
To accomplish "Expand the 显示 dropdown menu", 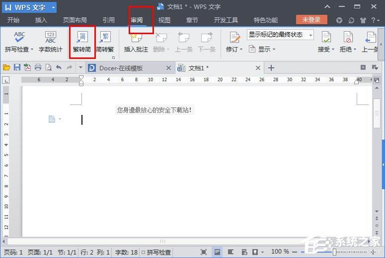I will point(263,49).
